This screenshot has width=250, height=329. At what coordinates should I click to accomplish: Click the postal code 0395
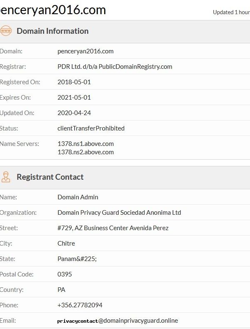coord(64,274)
